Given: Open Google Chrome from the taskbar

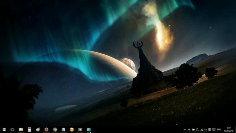Looking at the screenshot, I should 55,130.
